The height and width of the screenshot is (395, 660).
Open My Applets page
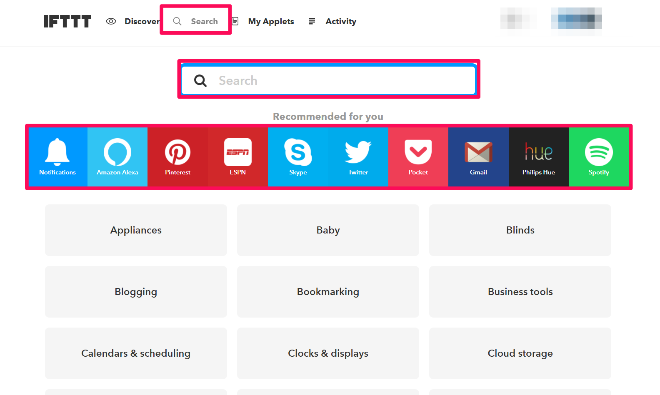click(x=271, y=21)
